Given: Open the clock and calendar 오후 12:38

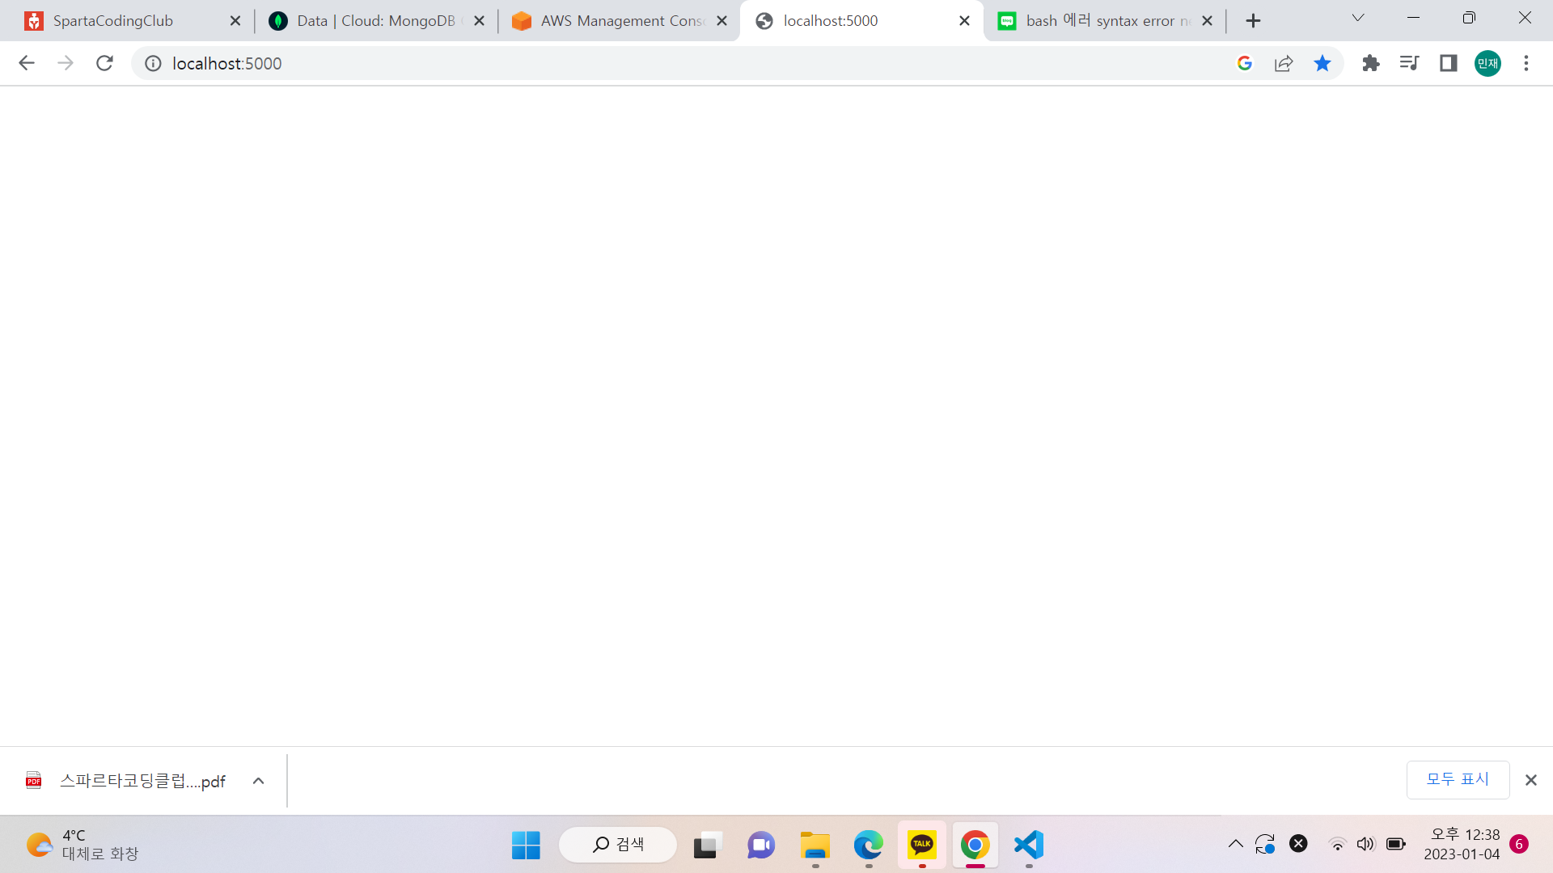Looking at the screenshot, I should point(1462,844).
